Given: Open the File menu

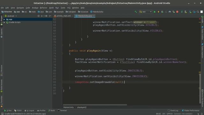Looking at the screenshot, I should tap(2, 8).
